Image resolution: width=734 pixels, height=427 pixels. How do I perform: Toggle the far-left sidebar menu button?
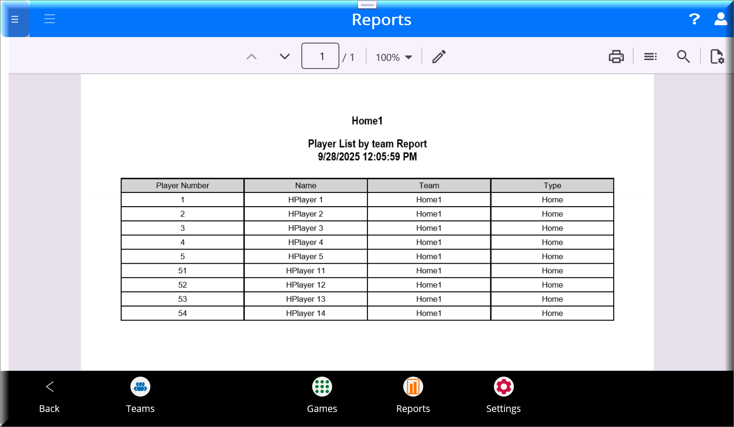(15, 19)
